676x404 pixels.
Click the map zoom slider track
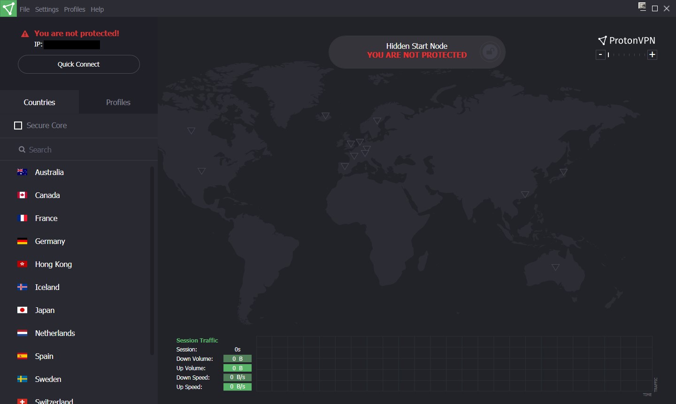click(626, 55)
